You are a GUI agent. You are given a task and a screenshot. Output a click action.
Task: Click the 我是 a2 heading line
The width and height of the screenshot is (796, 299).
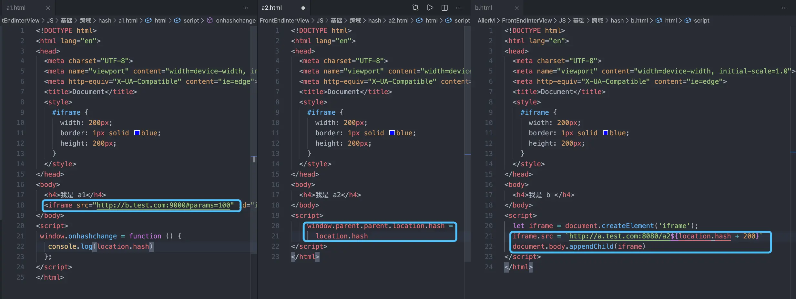[x=330, y=195]
